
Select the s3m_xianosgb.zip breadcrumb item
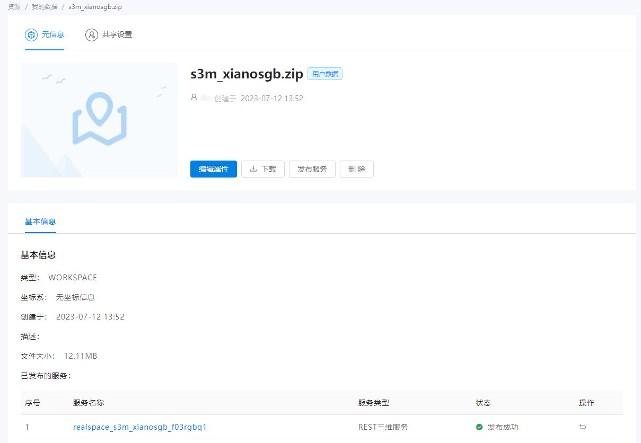pyautogui.click(x=95, y=7)
